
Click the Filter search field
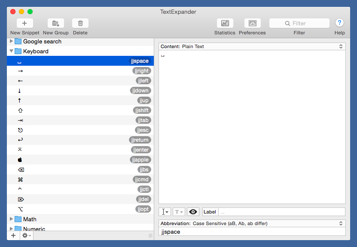(299, 24)
